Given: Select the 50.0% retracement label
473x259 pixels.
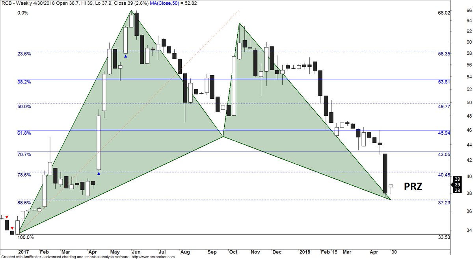Looking at the screenshot, I should click(24, 107).
